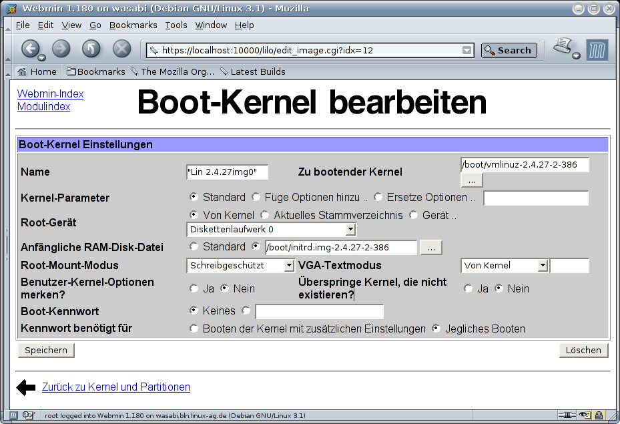The height and width of the screenshot is (424, 620).
Task: Open the Print button dropdown arrow
Action: tap(576, 56)
